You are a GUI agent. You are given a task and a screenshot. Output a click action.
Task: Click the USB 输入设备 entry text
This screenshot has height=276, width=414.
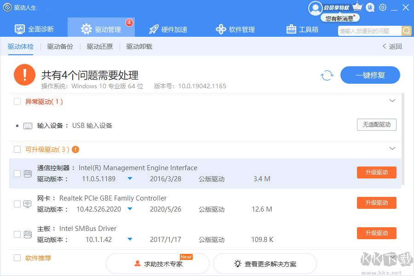92,126
